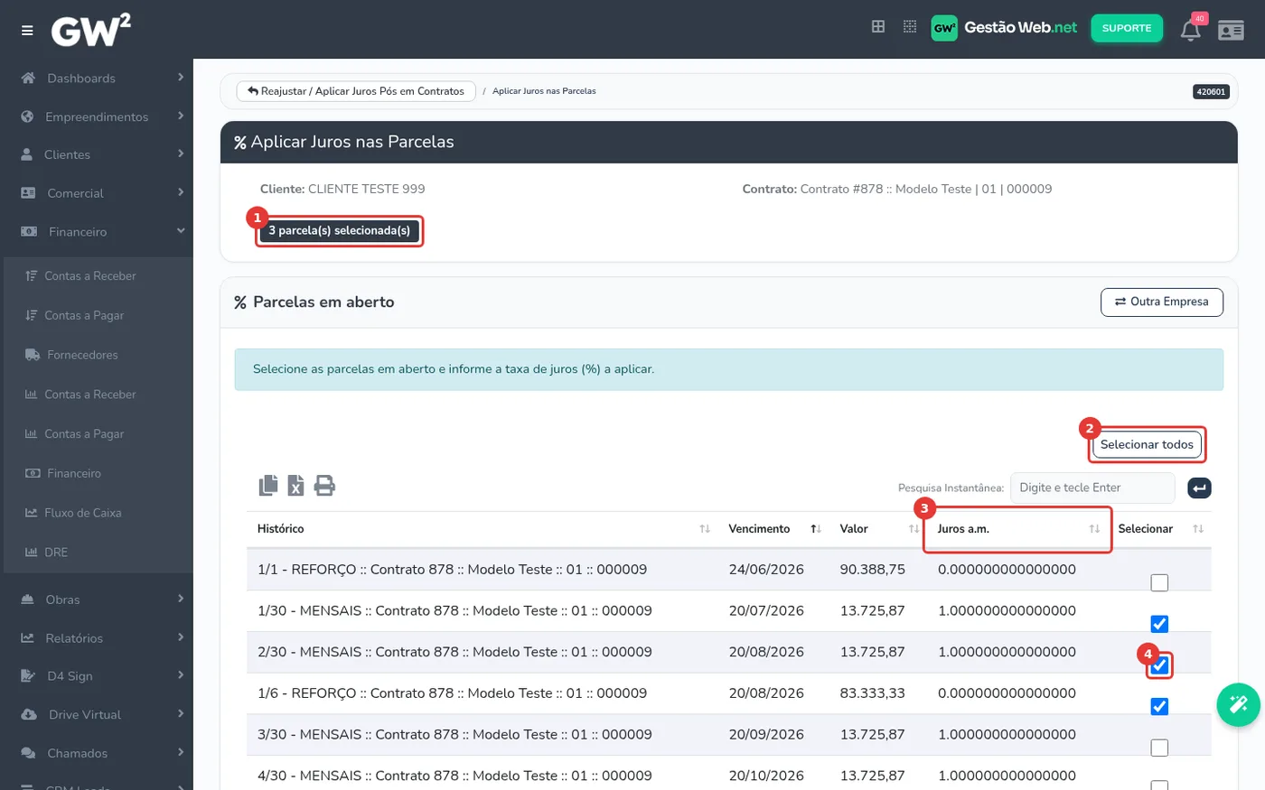
Task: Open the SUPORTE button
Action: (x=1127, y=28)
